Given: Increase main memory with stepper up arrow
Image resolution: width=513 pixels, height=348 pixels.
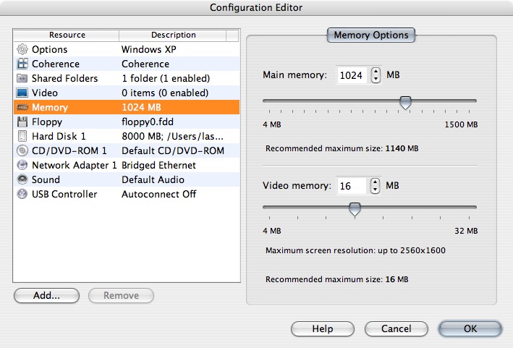Looking at the screenshot, I should coord(376,72).
